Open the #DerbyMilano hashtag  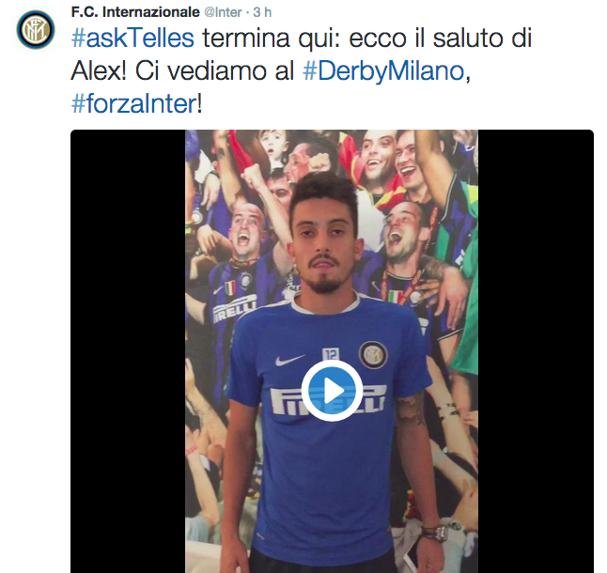pyautogui.click(x=383, y=71)
